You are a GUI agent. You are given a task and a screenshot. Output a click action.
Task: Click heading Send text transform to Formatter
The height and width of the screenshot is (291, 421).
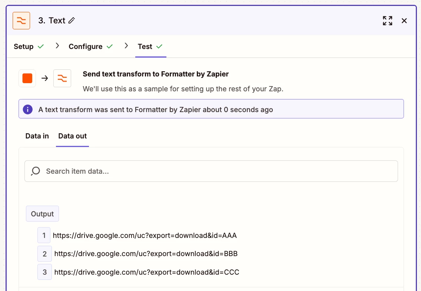(x=156, y=74)
